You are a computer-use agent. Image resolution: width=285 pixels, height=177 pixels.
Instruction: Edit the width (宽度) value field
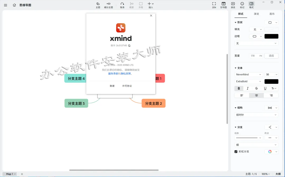(256, 56)
